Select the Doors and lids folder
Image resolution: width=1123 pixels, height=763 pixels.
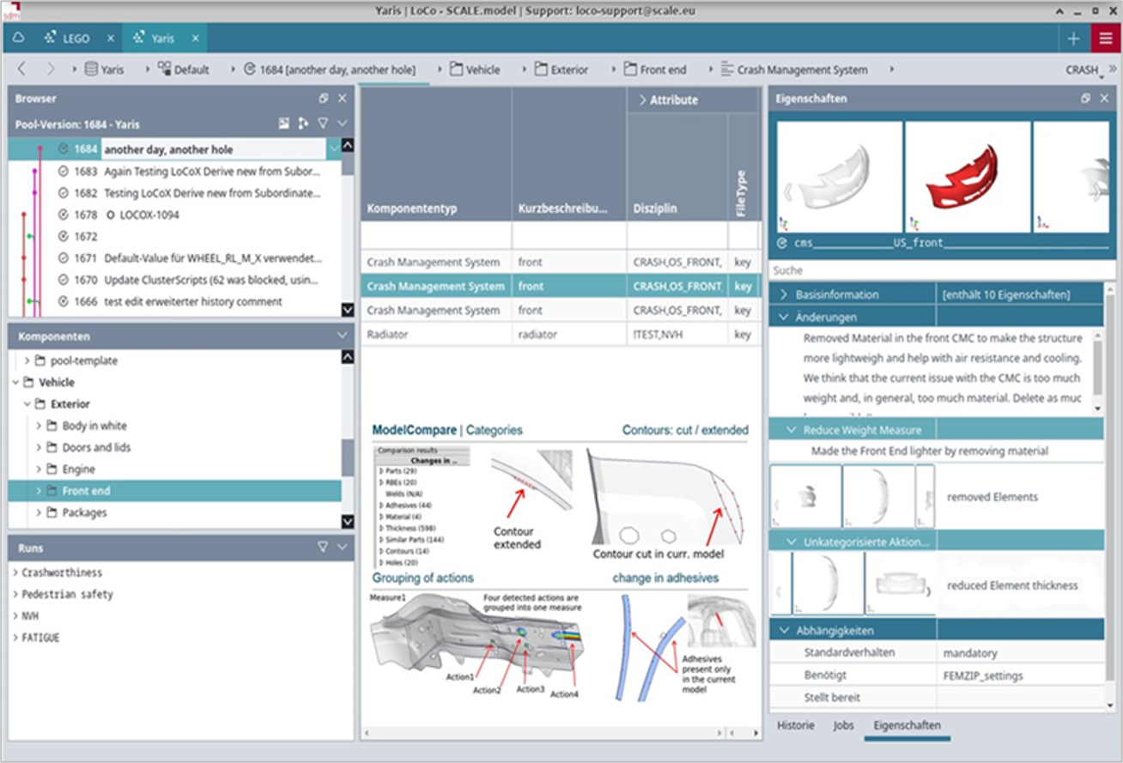coord(96,447)
